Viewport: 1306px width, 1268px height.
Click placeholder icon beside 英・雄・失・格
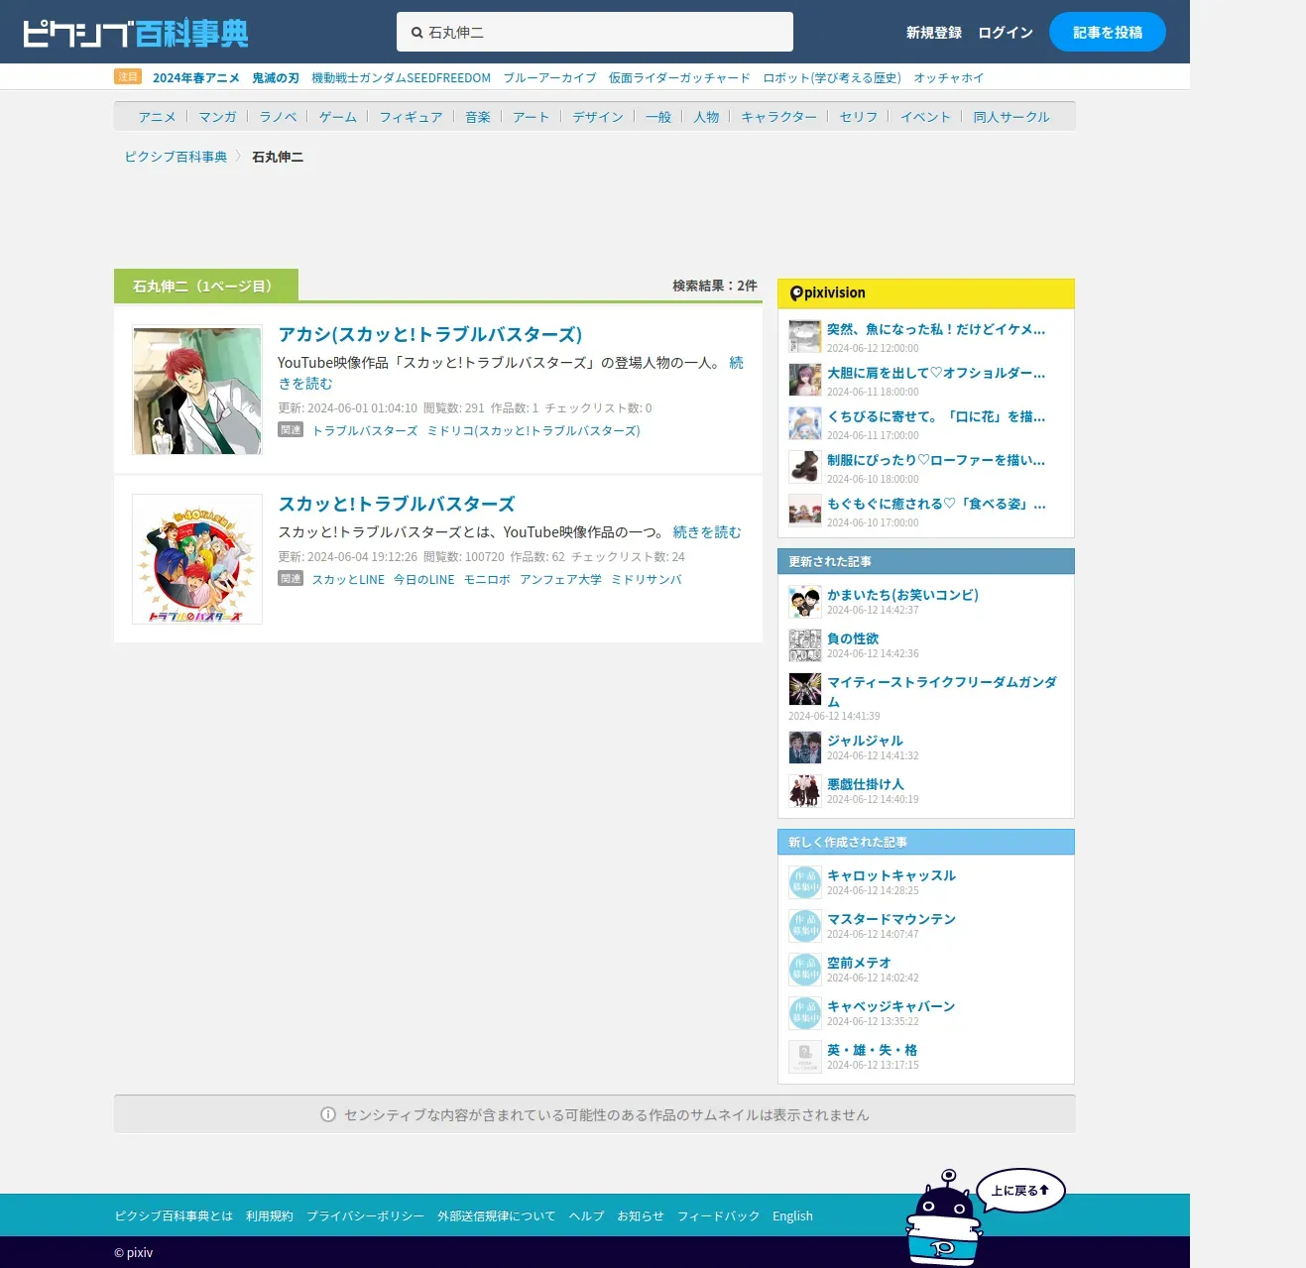[804, 1057]
